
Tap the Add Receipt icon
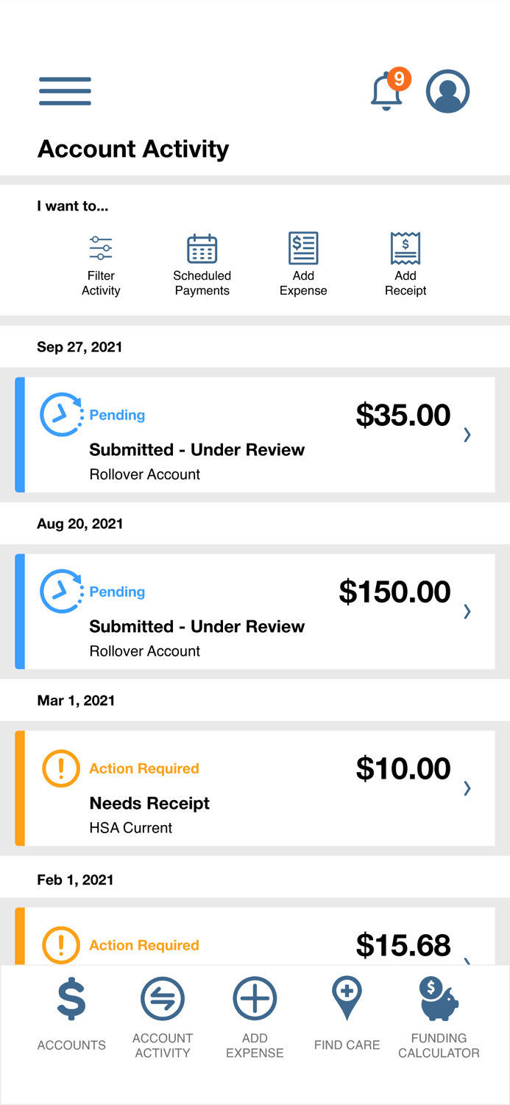pos(405,248)
